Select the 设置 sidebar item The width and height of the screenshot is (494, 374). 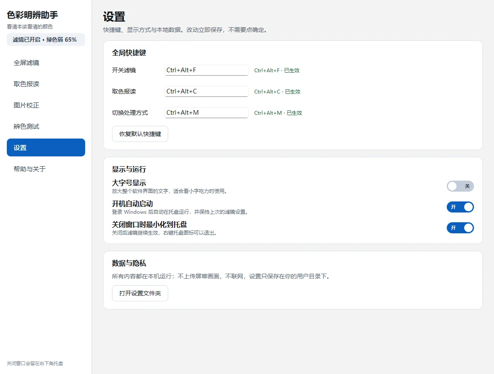46,147
